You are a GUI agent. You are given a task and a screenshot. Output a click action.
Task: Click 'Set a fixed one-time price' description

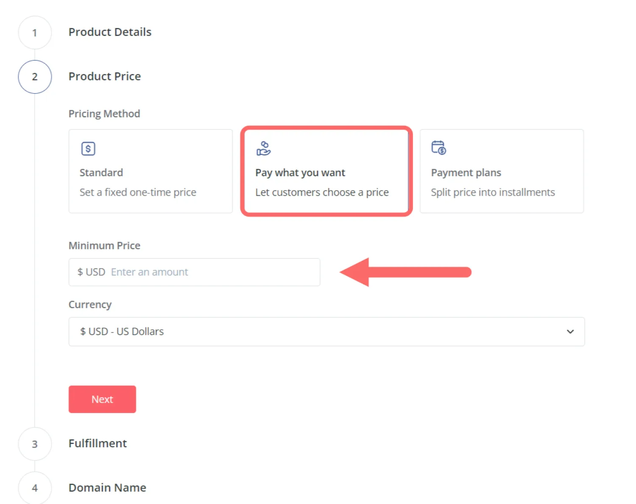138,192
